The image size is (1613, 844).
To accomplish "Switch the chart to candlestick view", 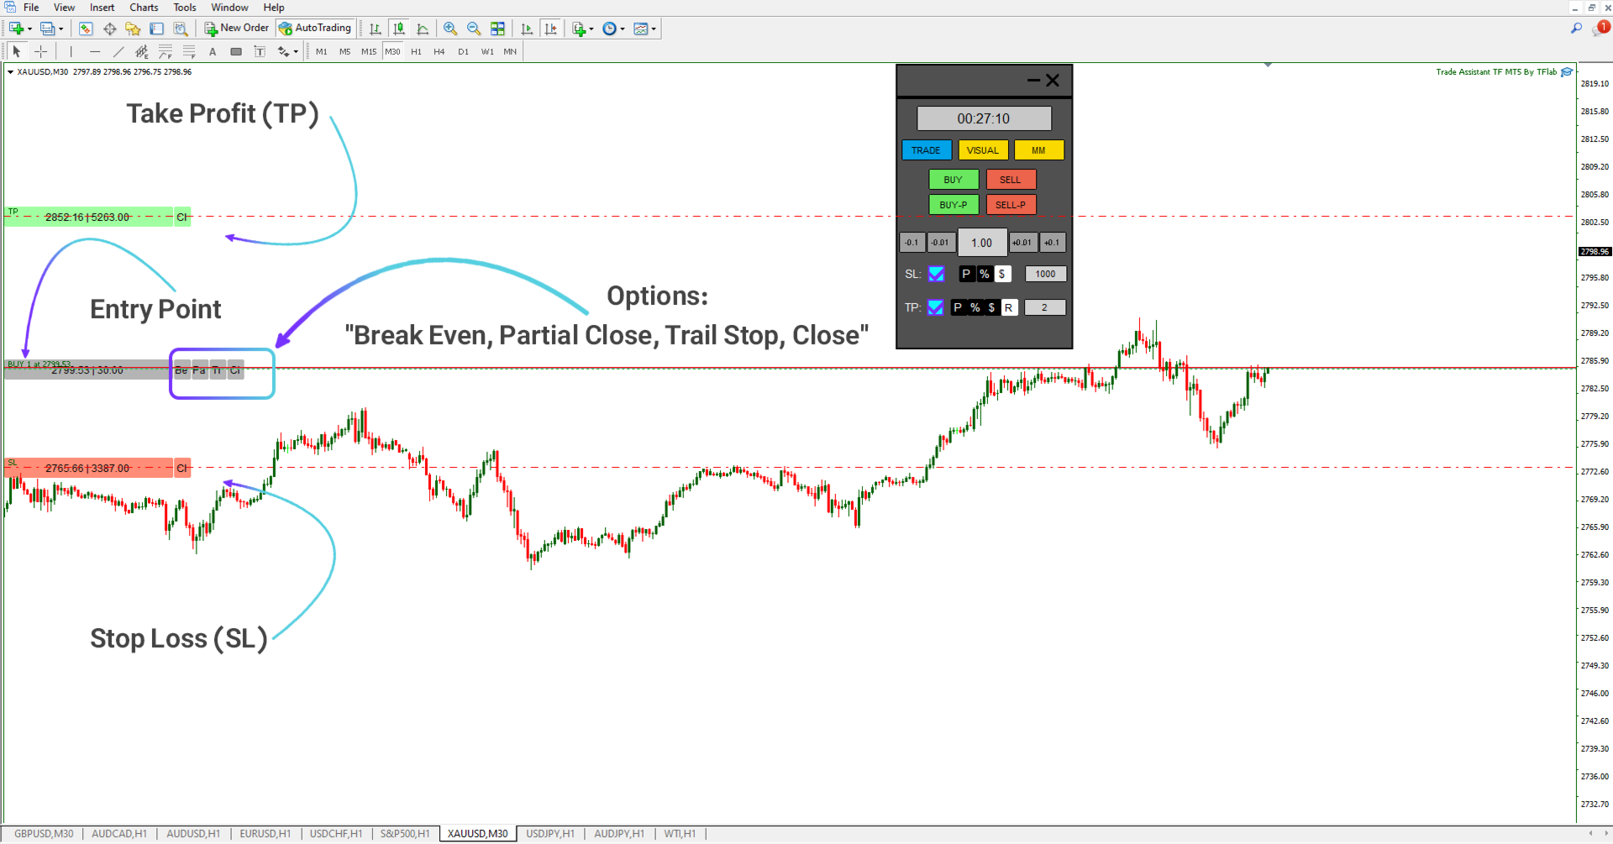I will [400, 28].
